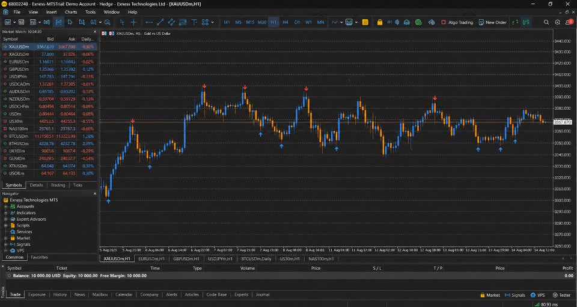Open the chart zoom-out magnifier icon
Image resolution: width=577 pixels, height=307 pixels.
click(x=107, y=22)
